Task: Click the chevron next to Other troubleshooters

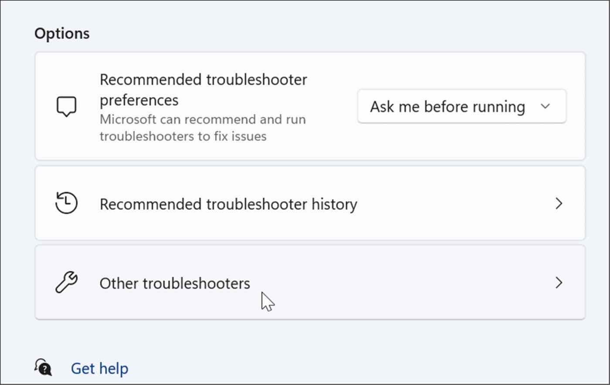Action: pos(559,283)
